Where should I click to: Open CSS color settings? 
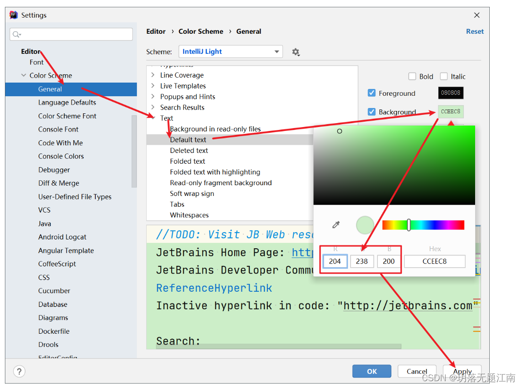[x=44, y=278]
